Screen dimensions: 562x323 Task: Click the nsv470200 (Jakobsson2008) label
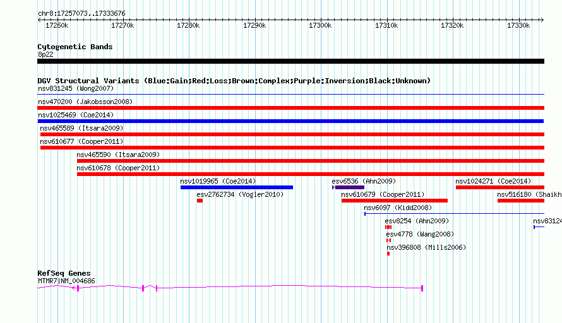[x=85, y=102]
